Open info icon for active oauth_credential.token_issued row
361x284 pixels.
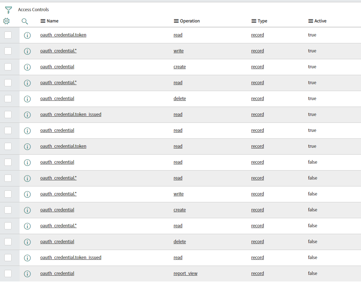(x=28, y=115)
